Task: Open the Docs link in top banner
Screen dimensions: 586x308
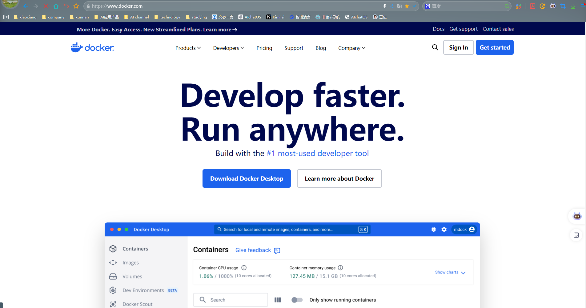Action: [439, 29]
